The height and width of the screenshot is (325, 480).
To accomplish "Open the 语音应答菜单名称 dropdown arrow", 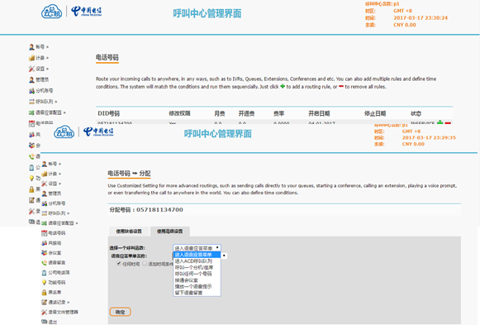I will click(224, 256).
